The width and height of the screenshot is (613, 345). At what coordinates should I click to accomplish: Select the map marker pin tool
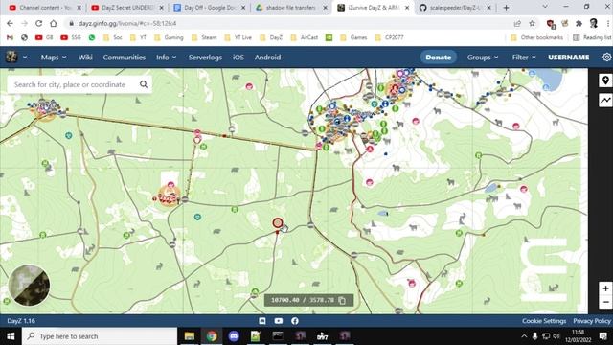click(x=605, y=80)
